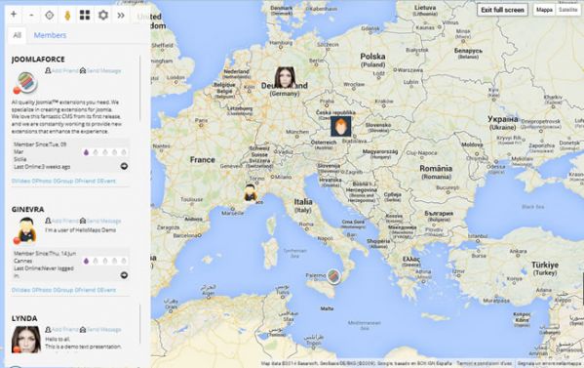
Task: Expand JOOMLAFORCE details with round arrow button
Action: click(124, 166)
